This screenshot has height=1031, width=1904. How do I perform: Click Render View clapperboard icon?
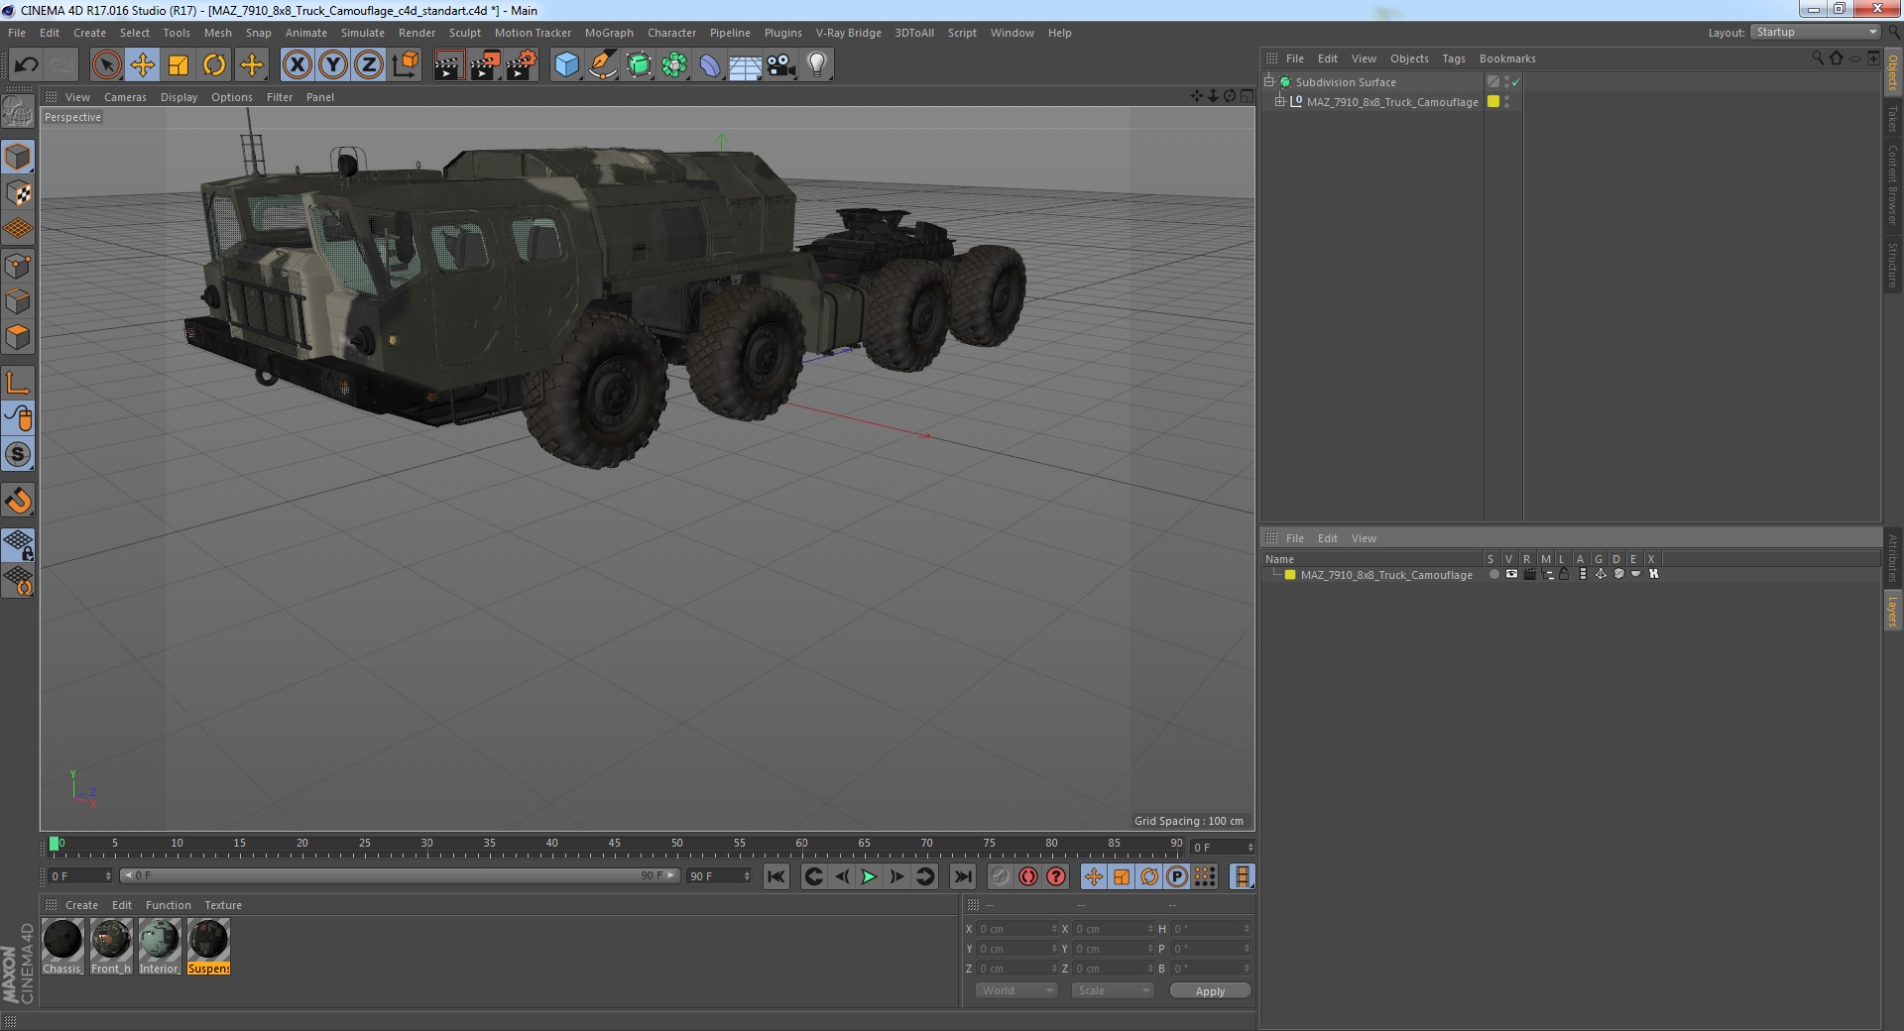tap(448, 65)
